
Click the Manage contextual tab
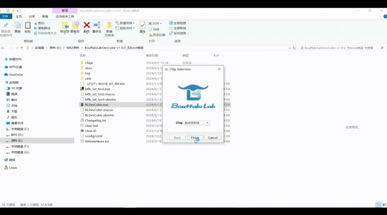coord(65,11)
